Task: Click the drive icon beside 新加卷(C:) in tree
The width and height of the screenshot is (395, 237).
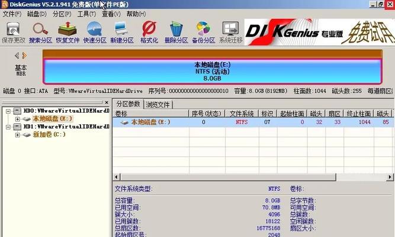Action: coord(27,134)
